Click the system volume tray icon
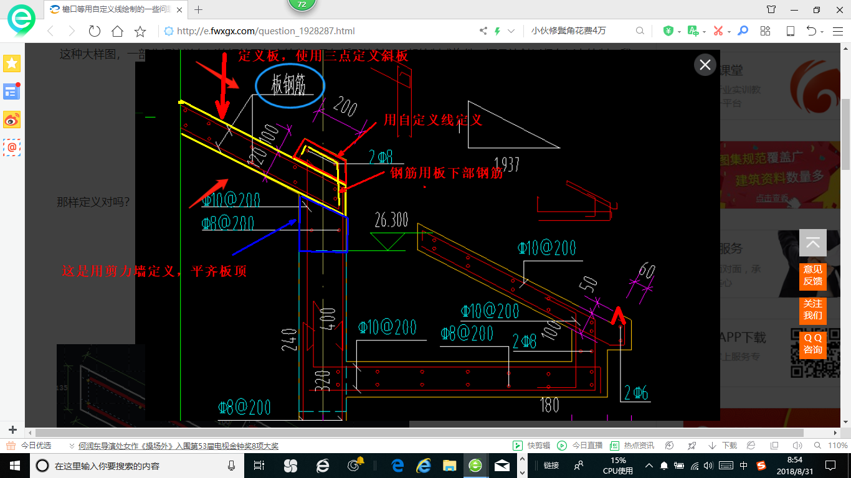Screen dimensions: 851x478 710,466
